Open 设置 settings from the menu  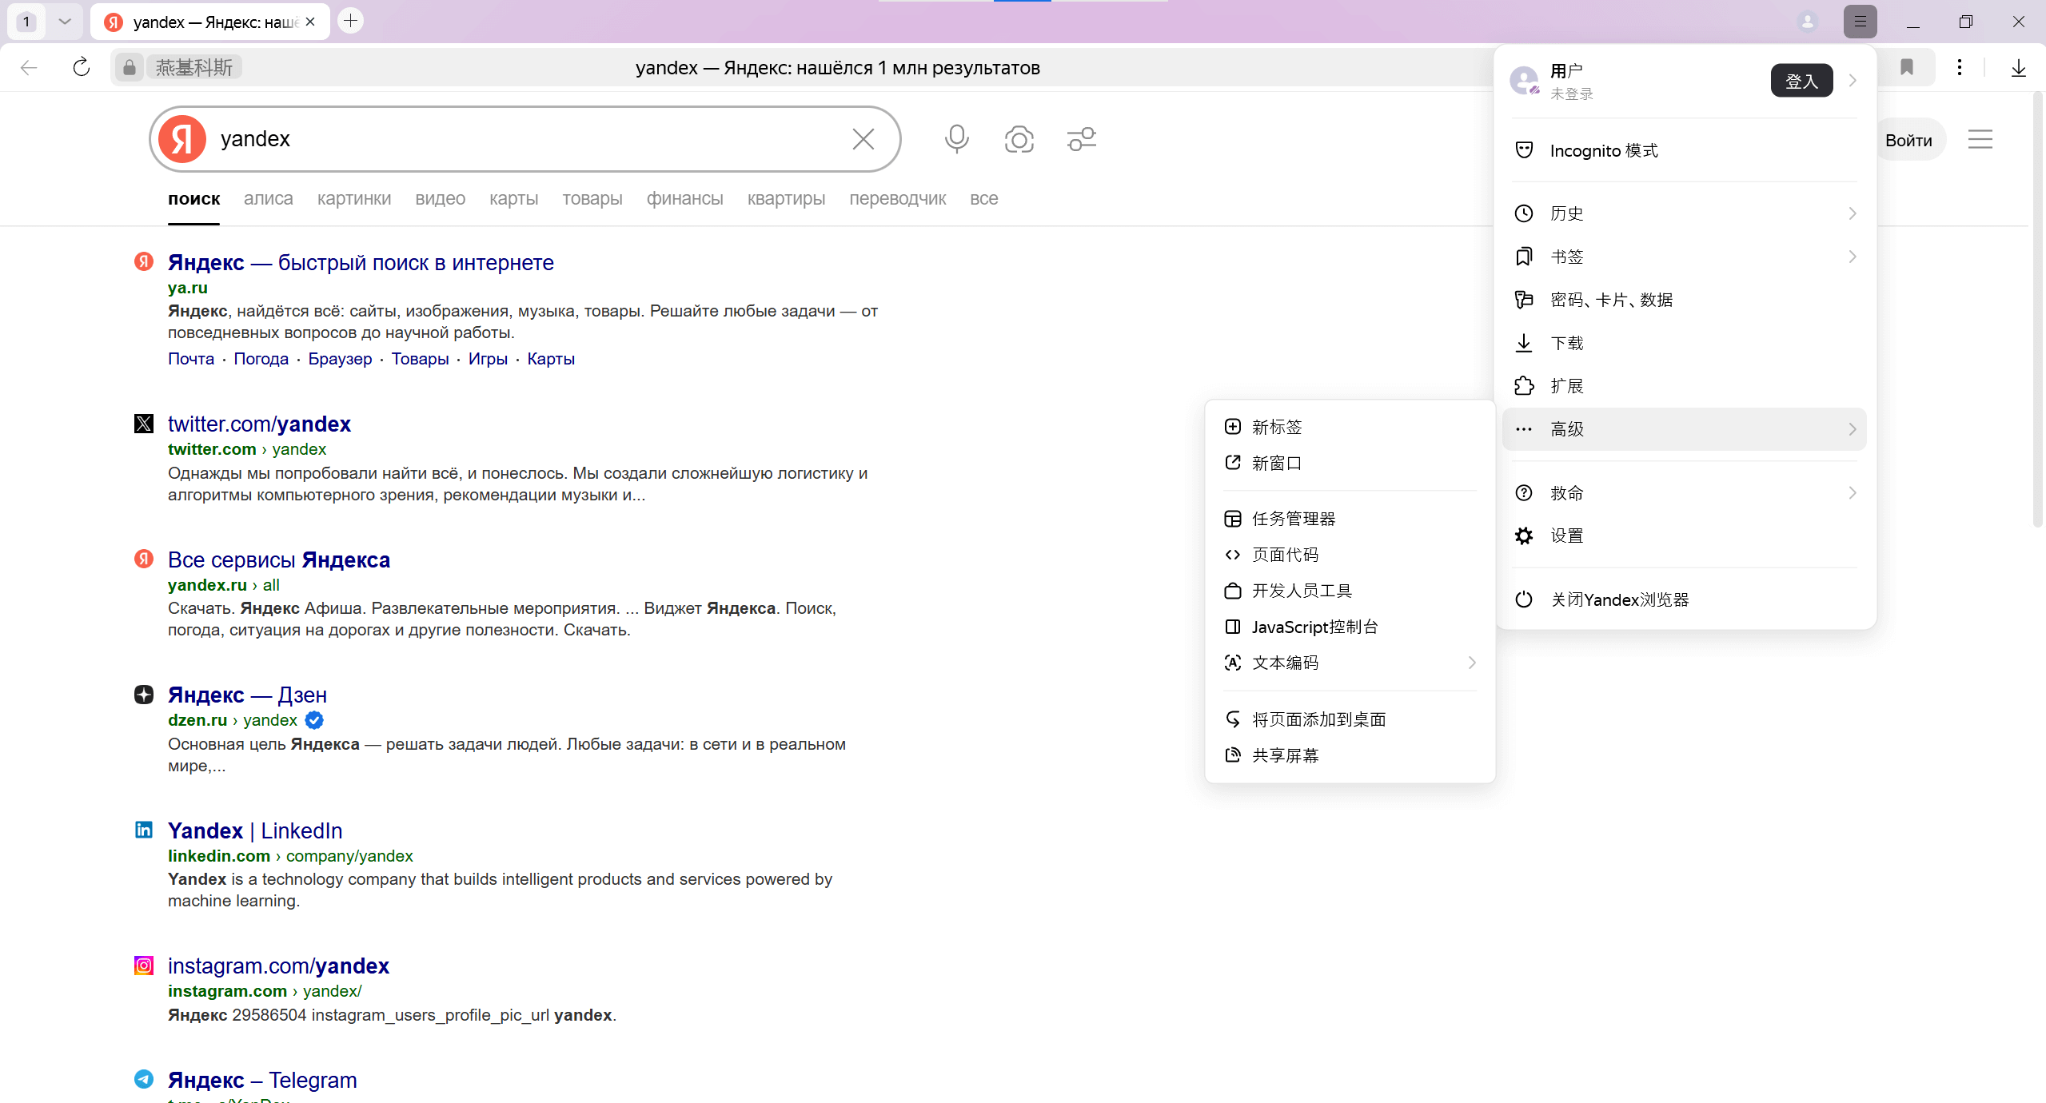1566,536
